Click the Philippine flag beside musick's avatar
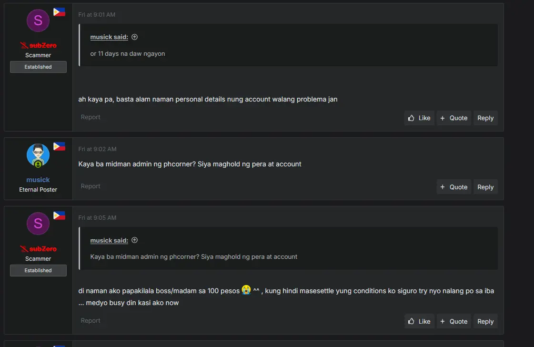 tap(59, 147)
